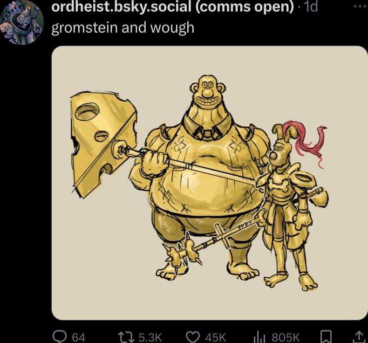This screenshot has height=343, width=368.
Task: Click the 1d post timestamp
Action: point(310,7)
